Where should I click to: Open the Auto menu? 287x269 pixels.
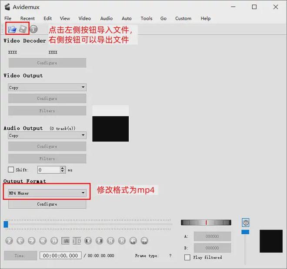tap(127, 19)
